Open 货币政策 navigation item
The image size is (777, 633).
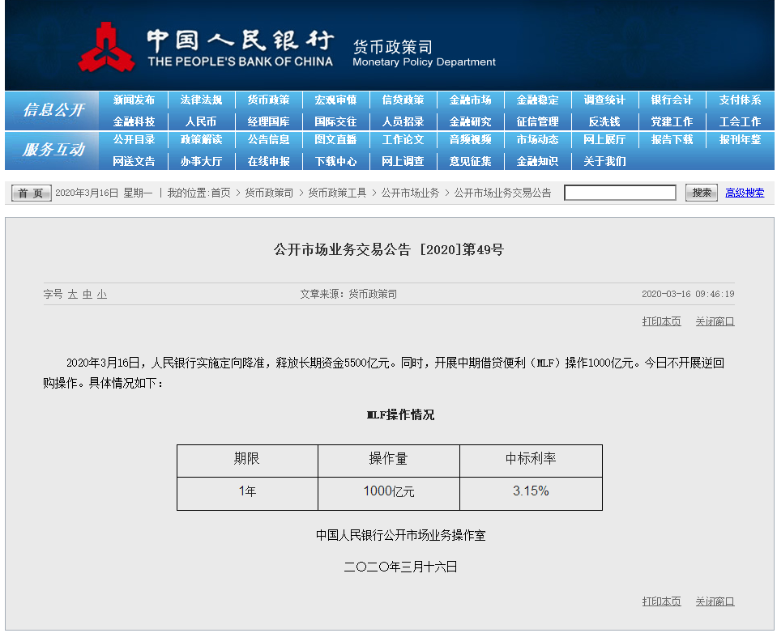268,100
